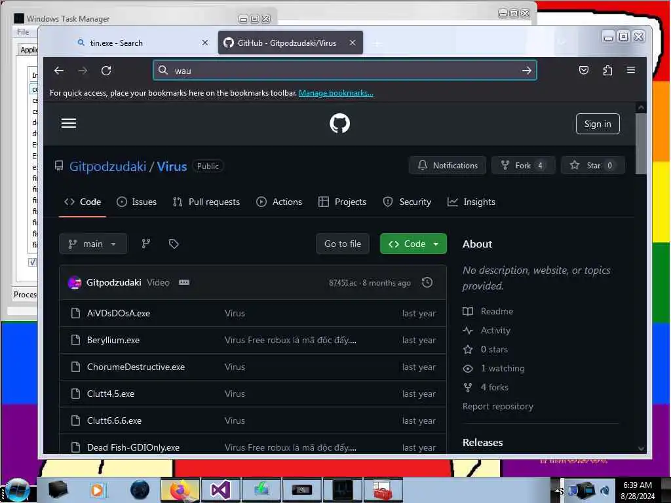Click the search magnifier in the address bar

click(x=163, y=70)
